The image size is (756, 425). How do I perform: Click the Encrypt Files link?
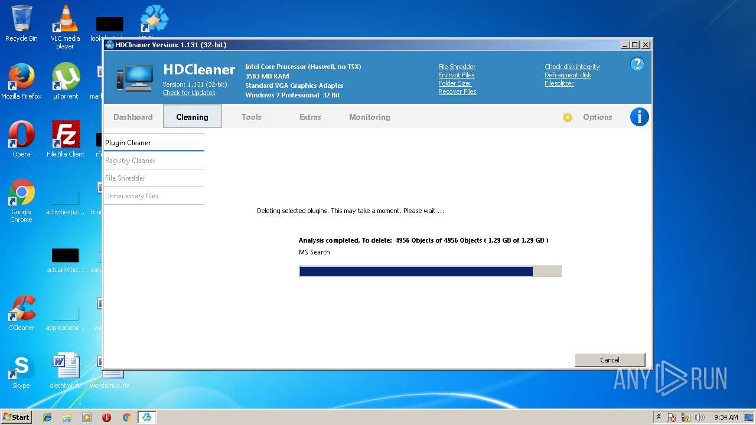click(x=456, y=75)
